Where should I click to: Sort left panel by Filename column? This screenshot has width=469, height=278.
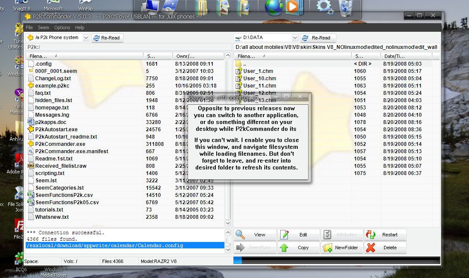coord(85,56)
